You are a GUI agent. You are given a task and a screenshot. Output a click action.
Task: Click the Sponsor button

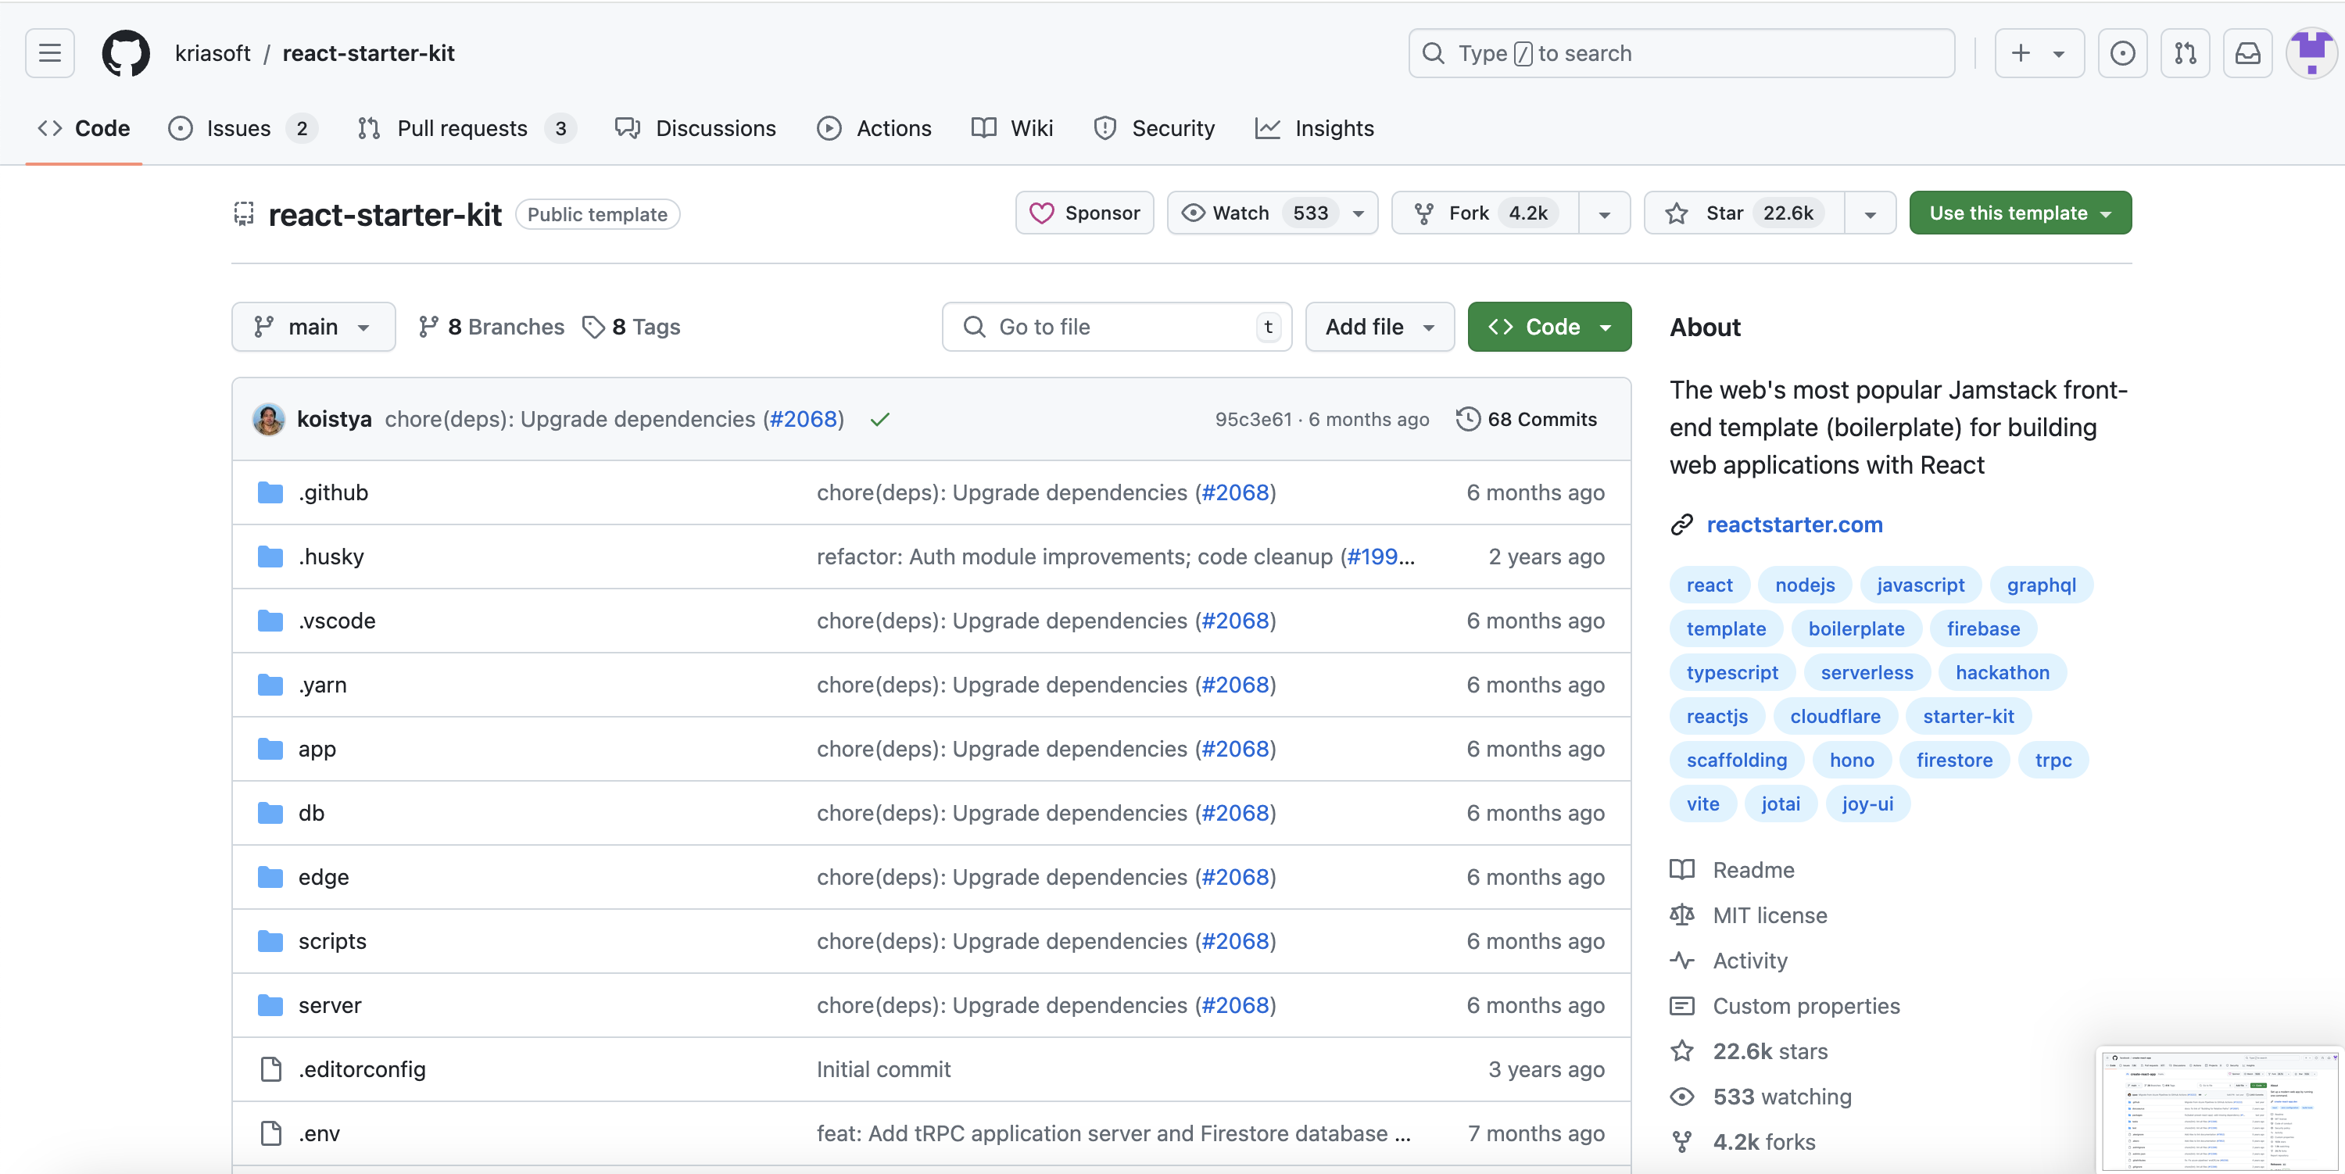[1084, 213]
